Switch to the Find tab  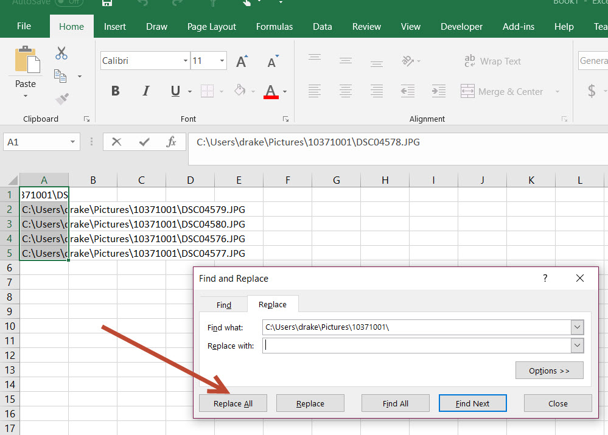point(223,305)
